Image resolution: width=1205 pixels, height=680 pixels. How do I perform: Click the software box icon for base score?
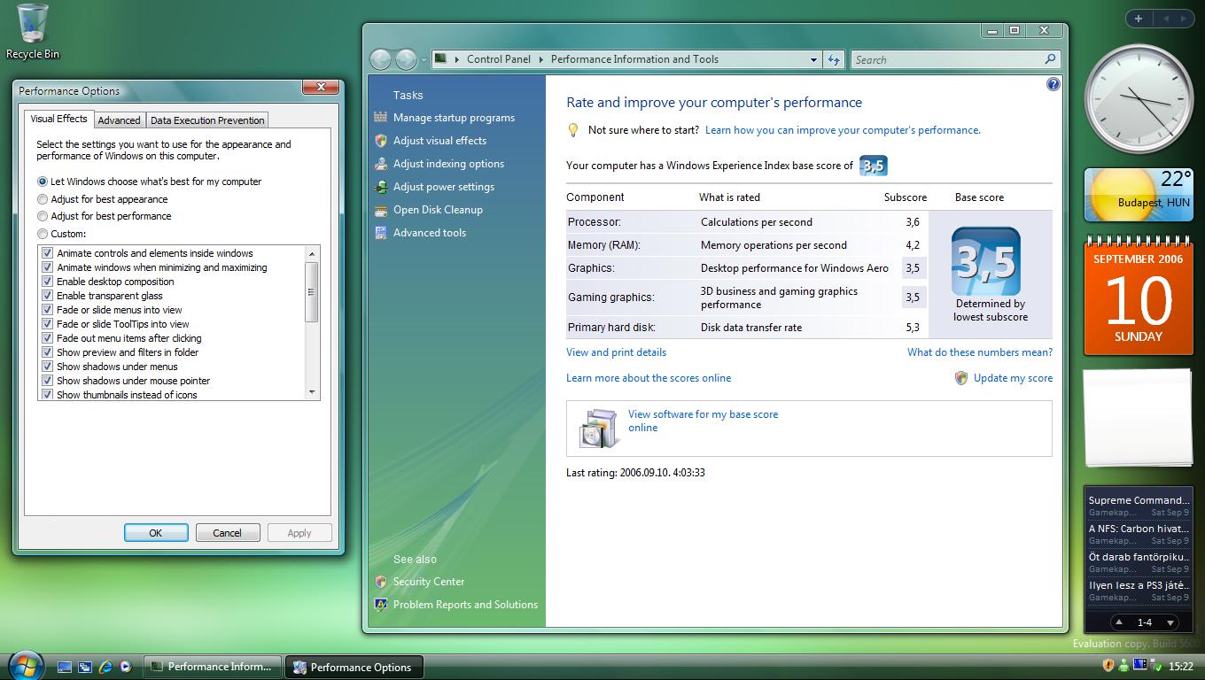598,429
